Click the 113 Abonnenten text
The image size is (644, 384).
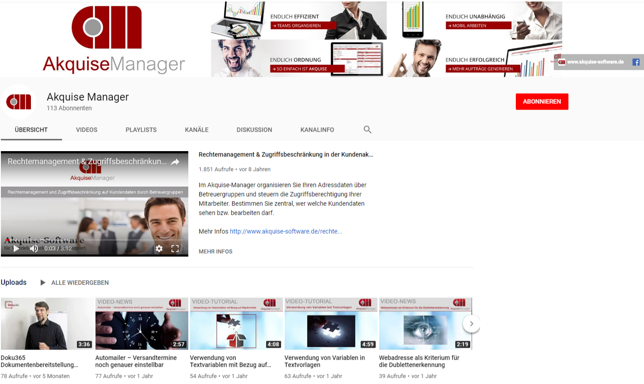[x=69, y=108]
